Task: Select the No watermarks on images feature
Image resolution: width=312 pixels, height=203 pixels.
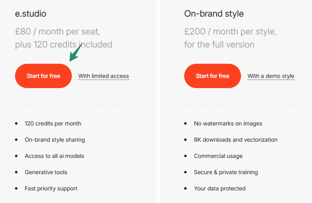Action: pyautogui.click(x=228, y=123)
